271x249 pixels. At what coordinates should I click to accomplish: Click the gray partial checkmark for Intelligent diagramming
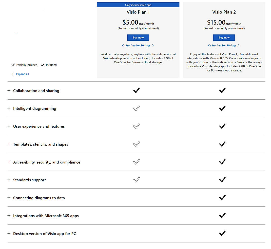point(136,108)
